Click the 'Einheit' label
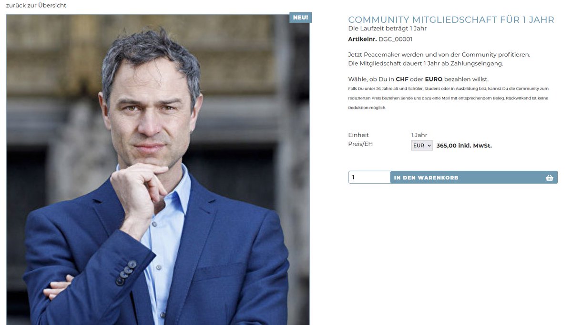This screenshot has height=325, width=572. pos(358,135)
